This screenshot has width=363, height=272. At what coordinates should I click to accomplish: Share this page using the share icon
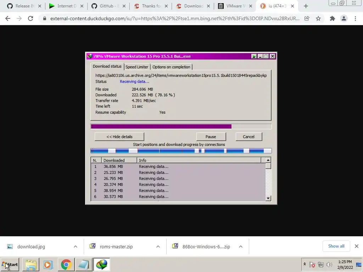tap(307, 18)
